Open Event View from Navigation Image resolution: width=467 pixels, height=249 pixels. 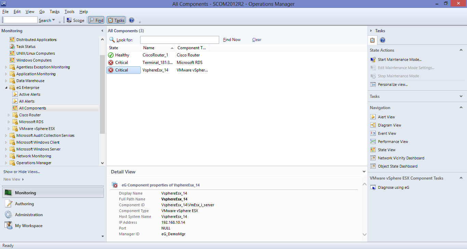click(x=387, y=133)
